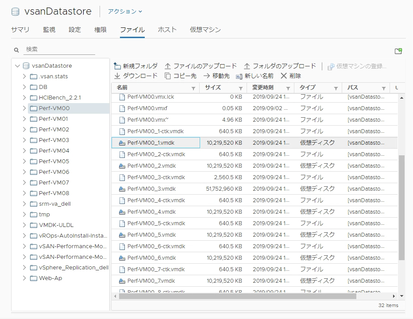
Task: Click the file icon of Perf-VM00.vmxf
Action: 122,108
